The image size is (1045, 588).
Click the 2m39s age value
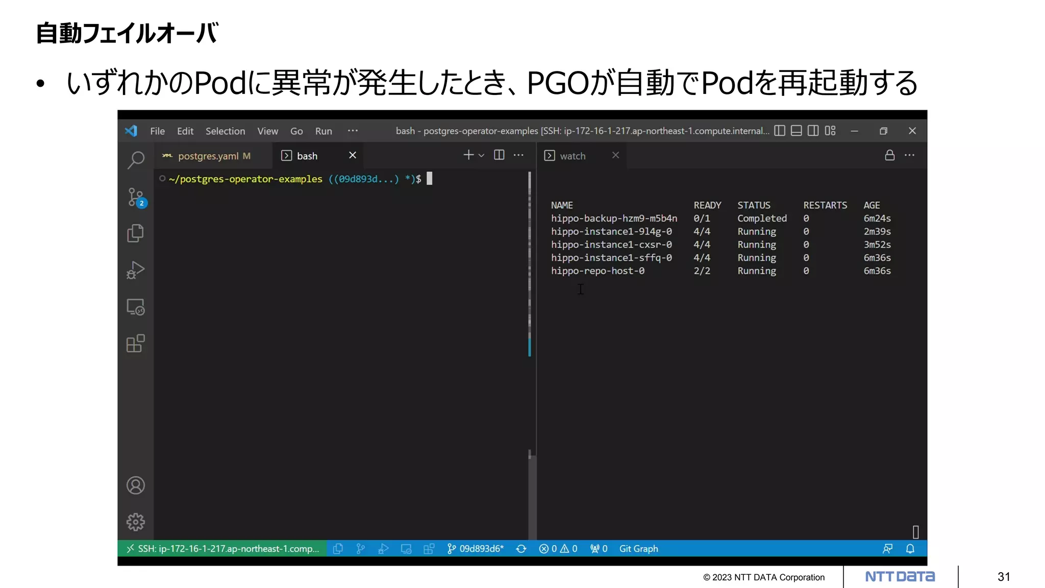tap(877, 232)
